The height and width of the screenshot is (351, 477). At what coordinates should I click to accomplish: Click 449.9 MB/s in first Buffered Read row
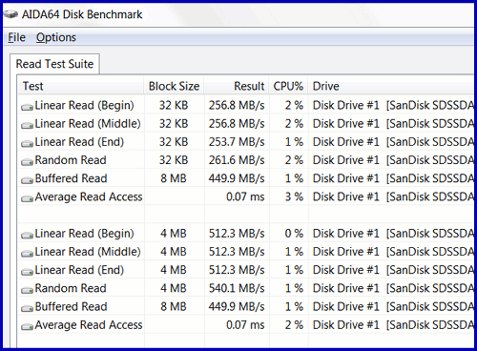pyautogui.click(x=237, y=178)
